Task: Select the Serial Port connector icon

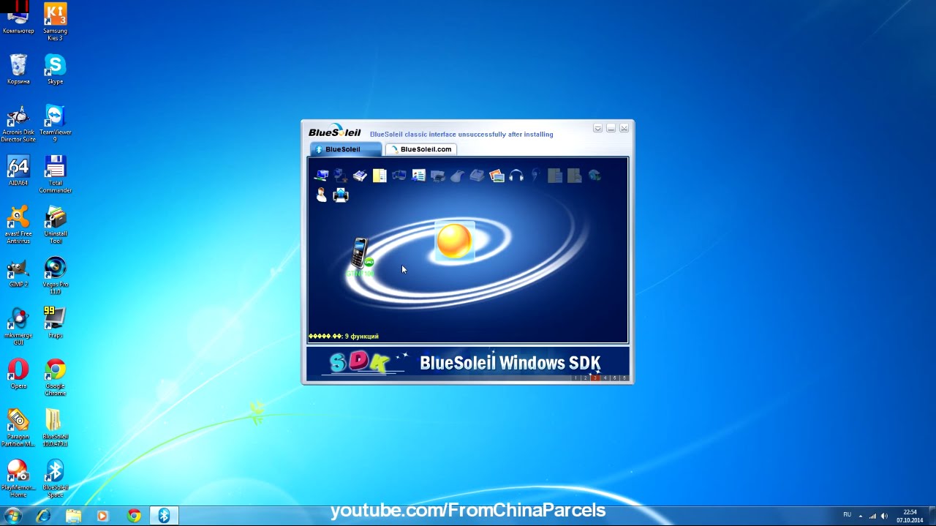Action: [x=360, y=176]
